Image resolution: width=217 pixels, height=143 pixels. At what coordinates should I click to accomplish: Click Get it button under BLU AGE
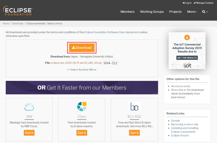pos(134,133)
